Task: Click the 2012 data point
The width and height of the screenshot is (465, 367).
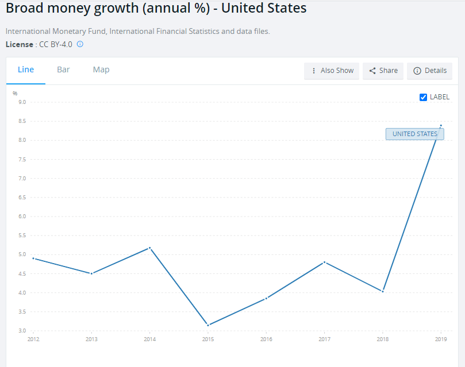Action: [x=33, y=258]
